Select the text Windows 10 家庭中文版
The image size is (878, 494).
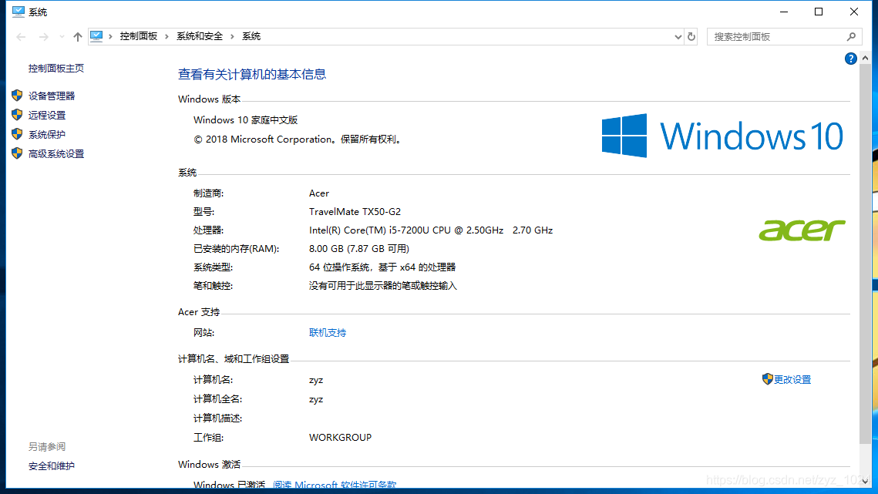(246, 120)
